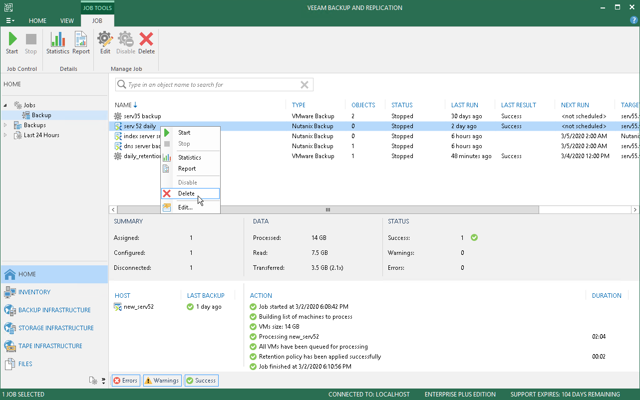Choose Delete in the context menu
Viewport: 640px width, 400px height.
[186, 194]
